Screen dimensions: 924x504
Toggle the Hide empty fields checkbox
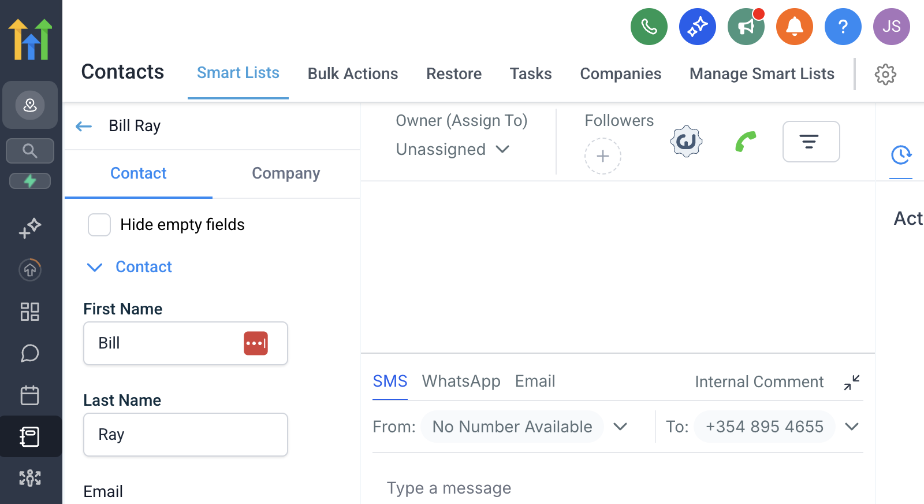click(99, 225)
